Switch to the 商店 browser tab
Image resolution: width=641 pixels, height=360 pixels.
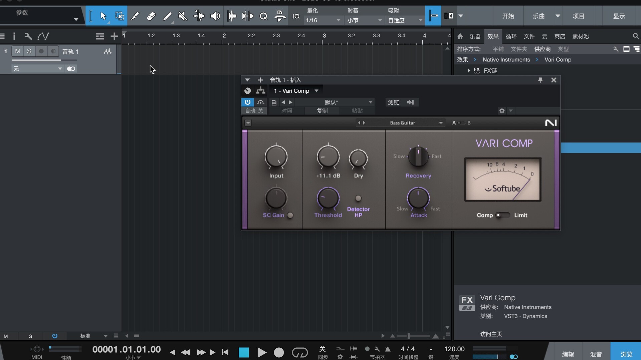pos(560,36)
